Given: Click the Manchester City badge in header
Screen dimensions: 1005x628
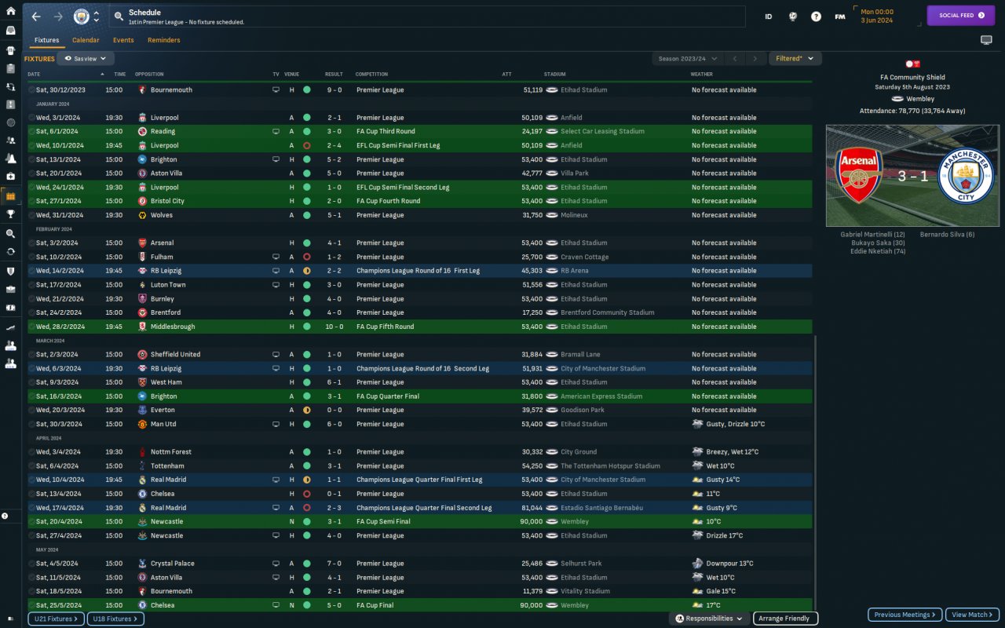Looking at the screenshot, I should pos(82,16).
